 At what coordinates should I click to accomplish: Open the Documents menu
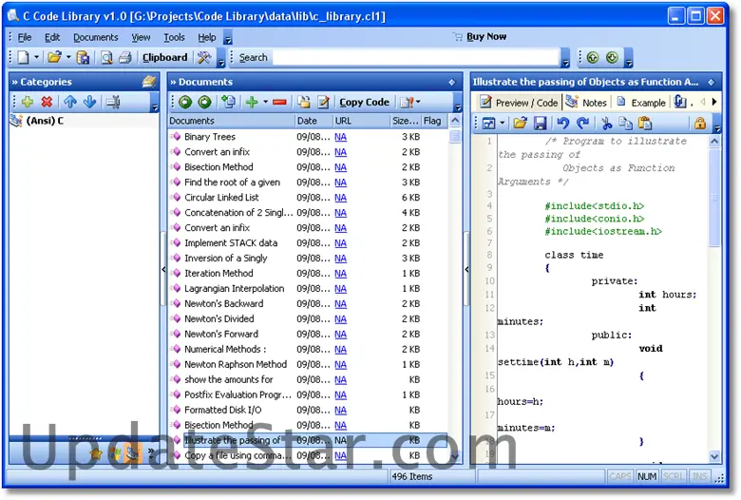coord(95,37)
